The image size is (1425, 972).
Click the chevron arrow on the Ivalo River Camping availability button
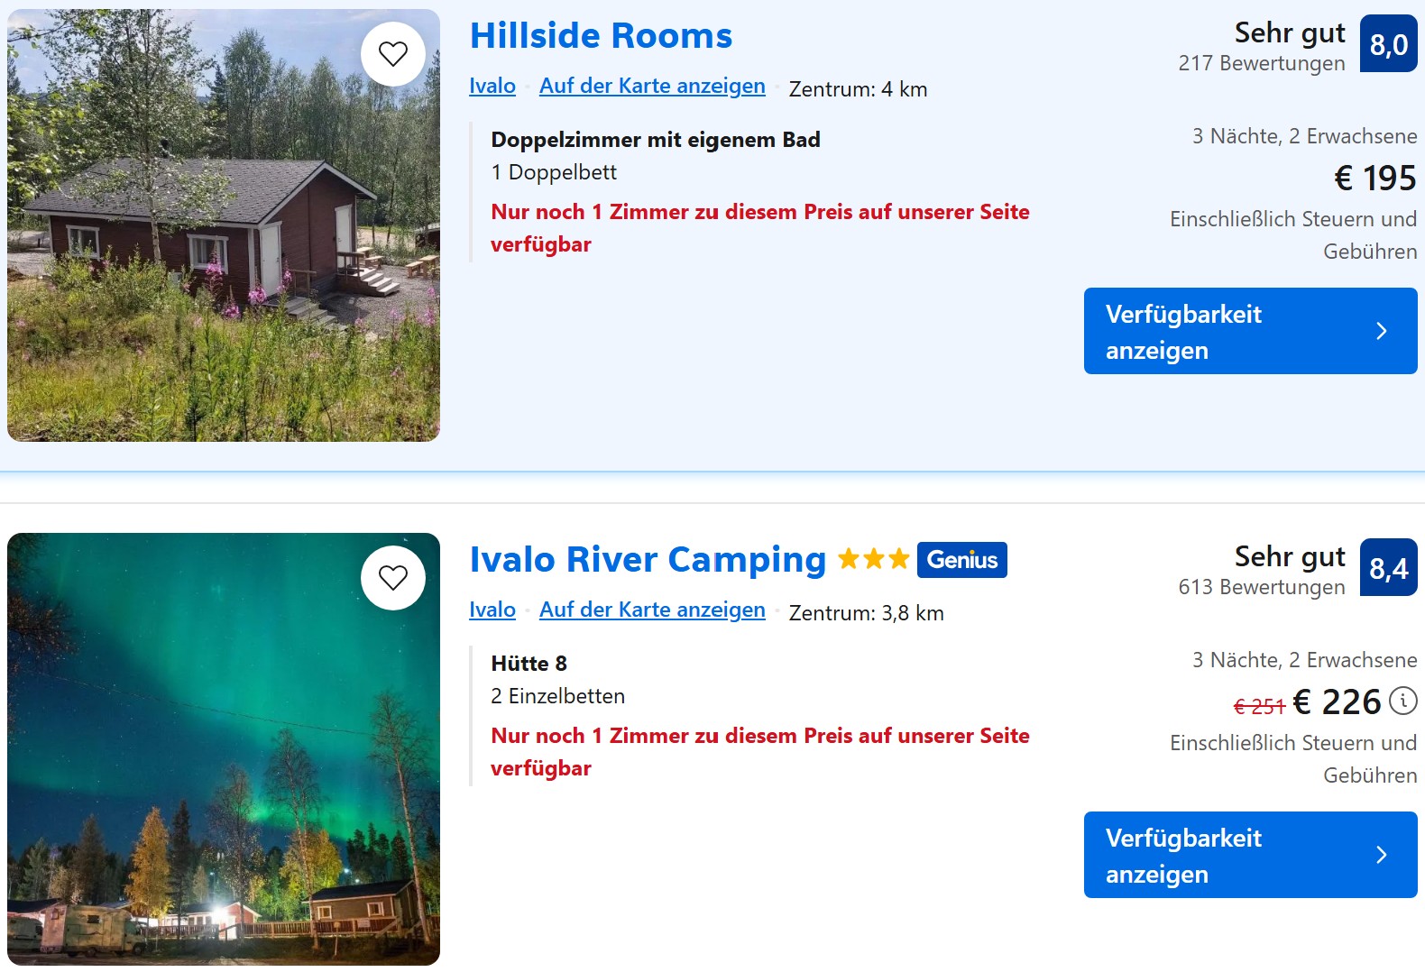[1382, 855]
